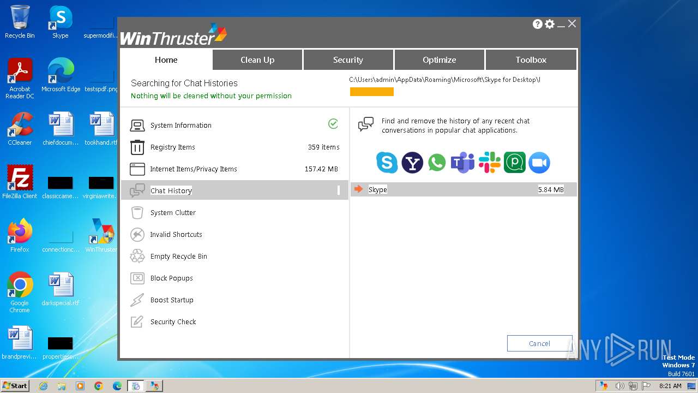
Task: Switch to the Home tab
Action: pos(166,60)
